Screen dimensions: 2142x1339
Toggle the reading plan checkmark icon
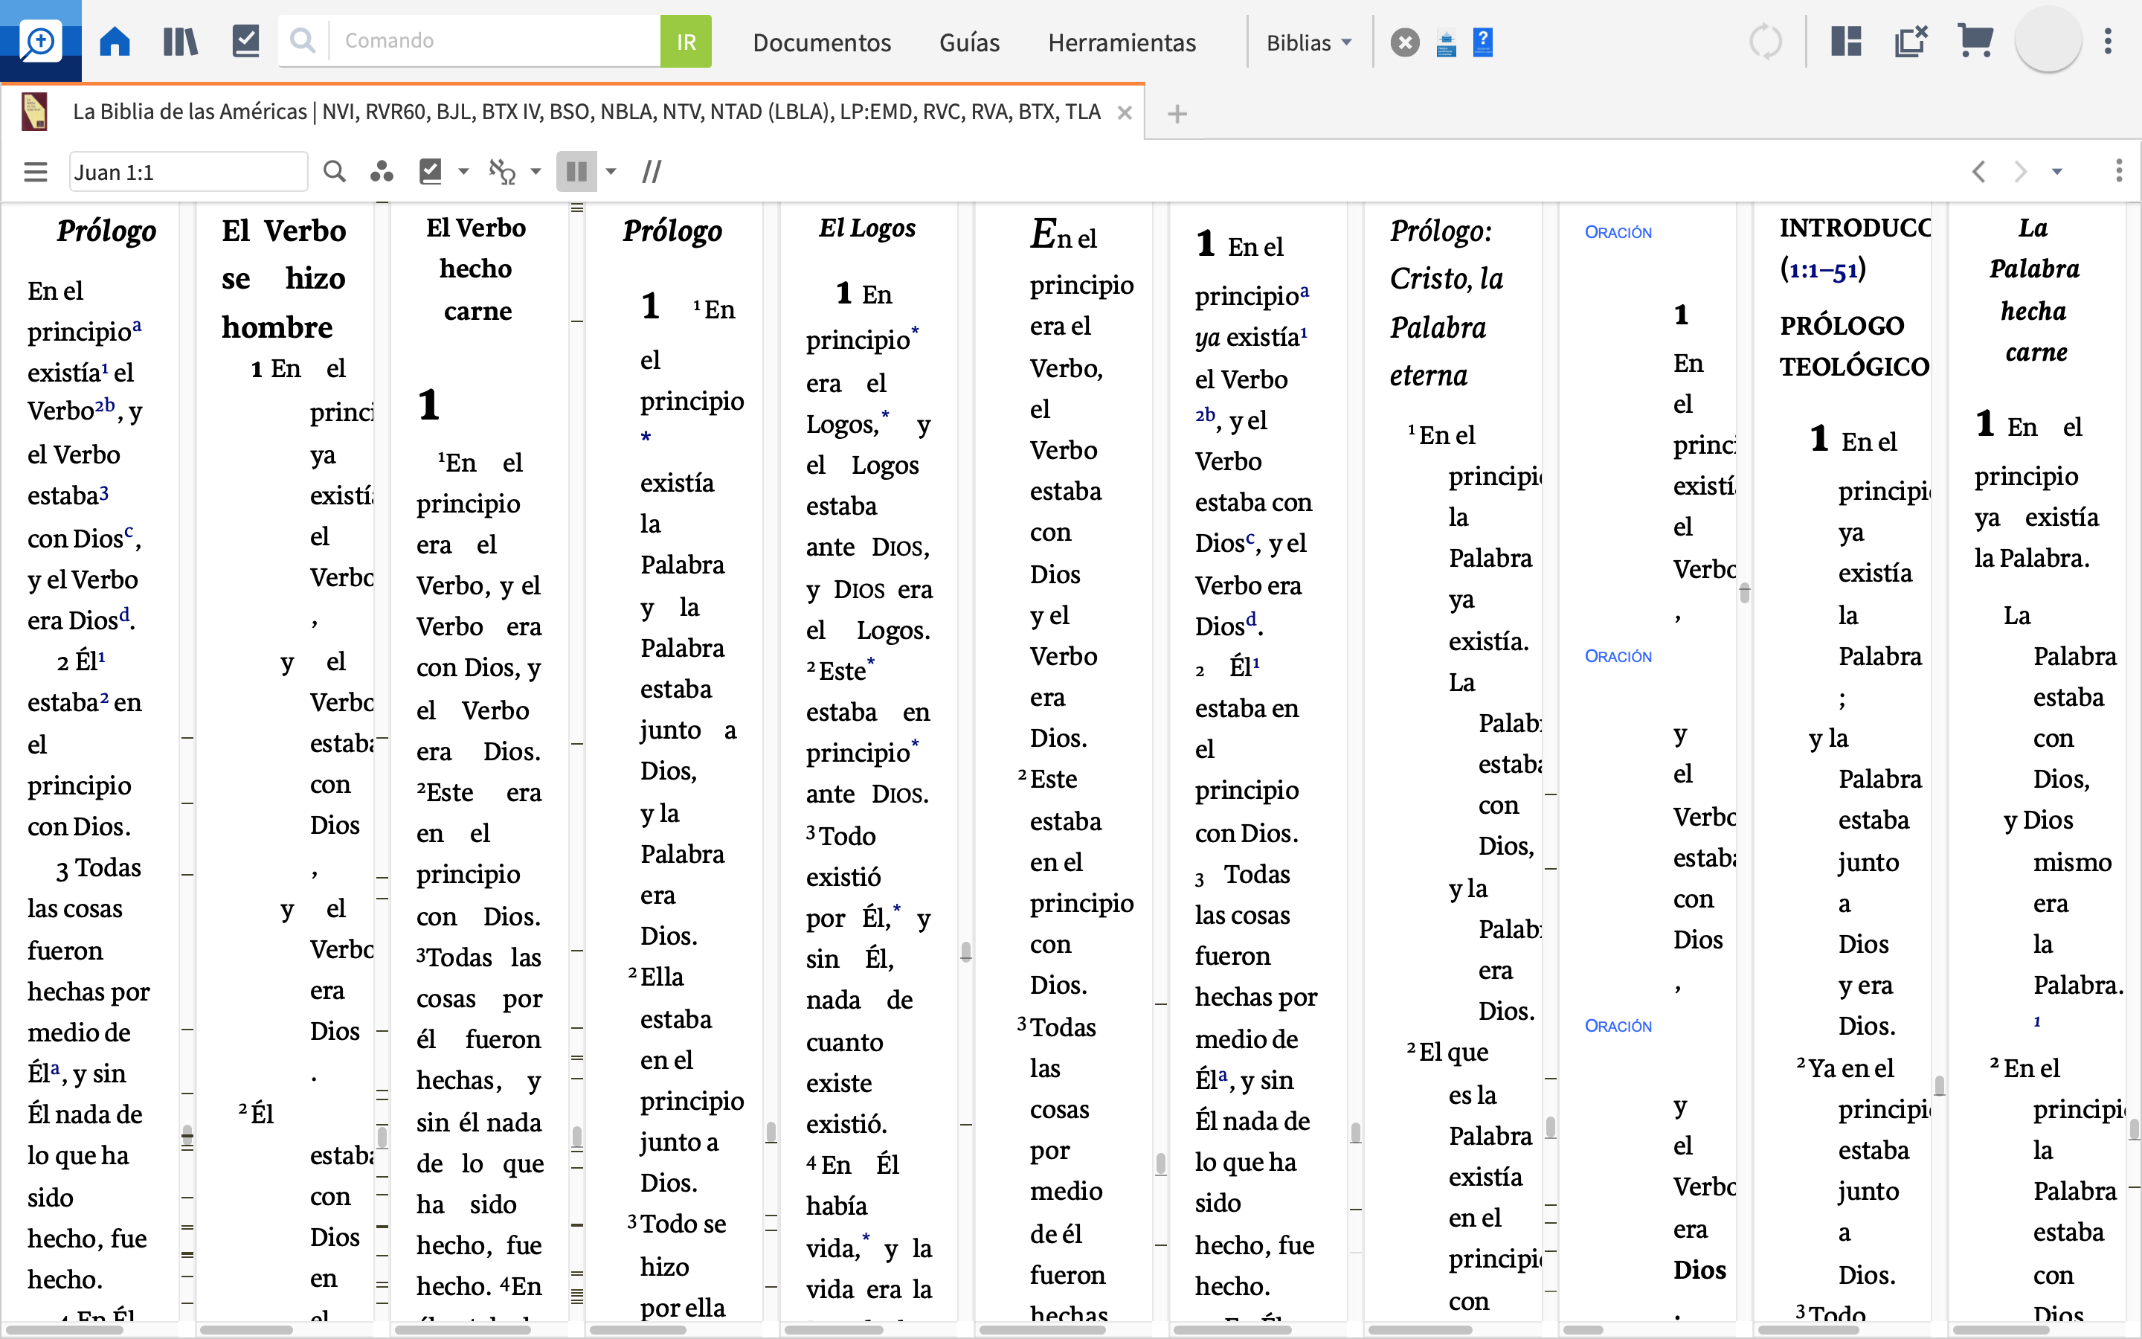(x=430, y=171)
